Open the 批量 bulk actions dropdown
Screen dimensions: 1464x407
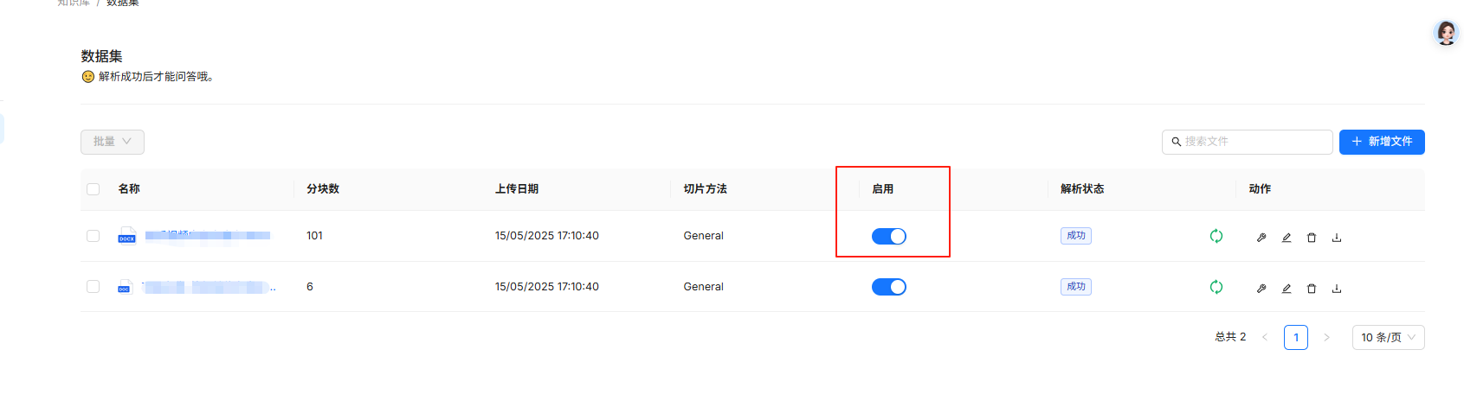(113, 142)
